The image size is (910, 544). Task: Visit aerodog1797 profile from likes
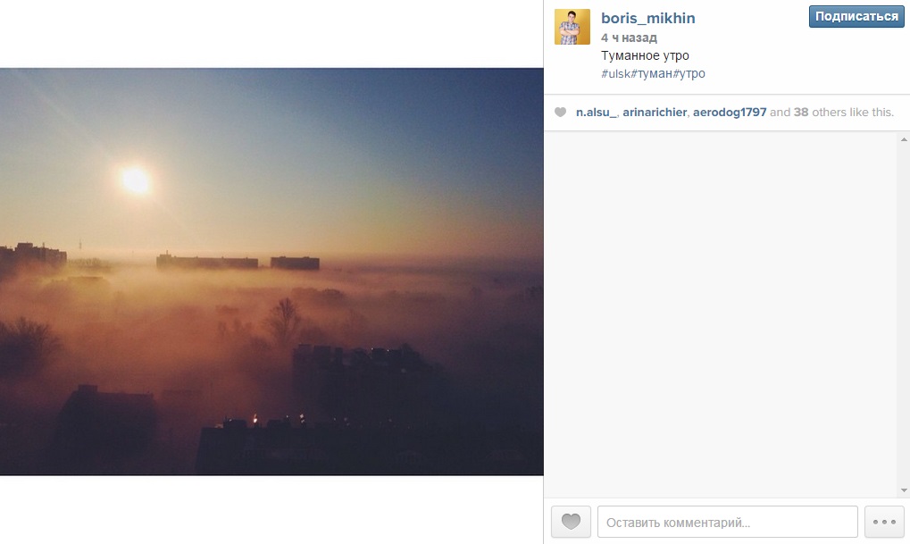[x=730, y=112]
